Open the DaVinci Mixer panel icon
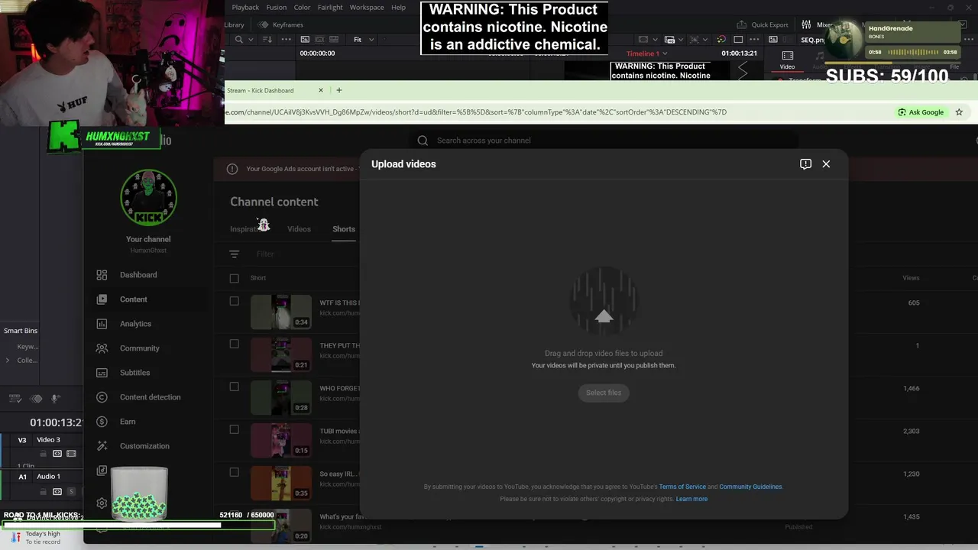 click(x=806, y=24)
